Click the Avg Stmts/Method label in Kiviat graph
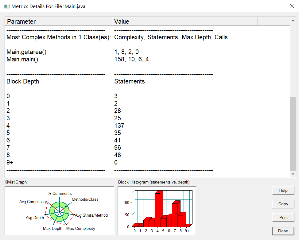299x240 pixels. click(91, 215)
